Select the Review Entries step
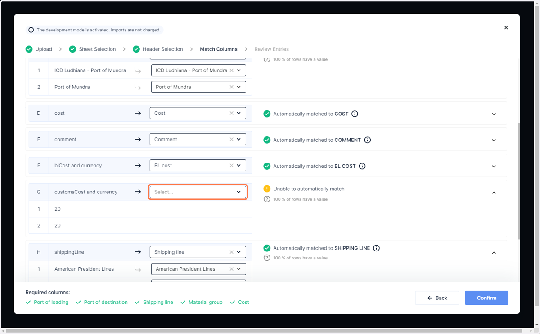 pyautogui.click(x=272, y=49)
